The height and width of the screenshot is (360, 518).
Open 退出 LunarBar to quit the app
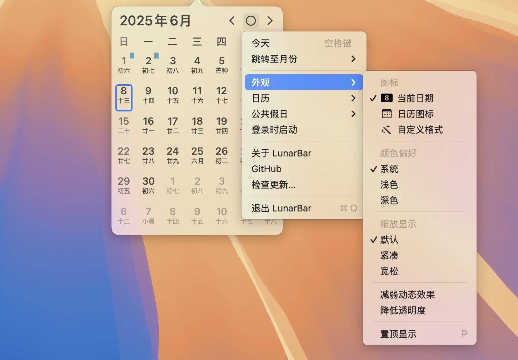coord(282,208)
